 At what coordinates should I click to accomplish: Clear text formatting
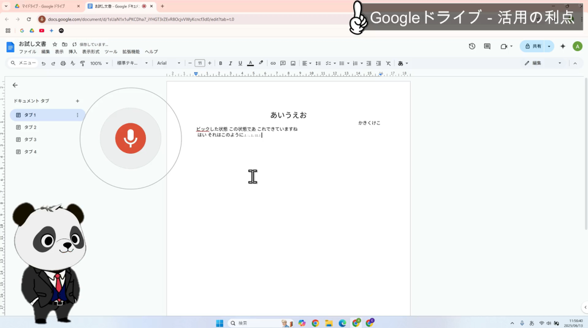(389, 63)
